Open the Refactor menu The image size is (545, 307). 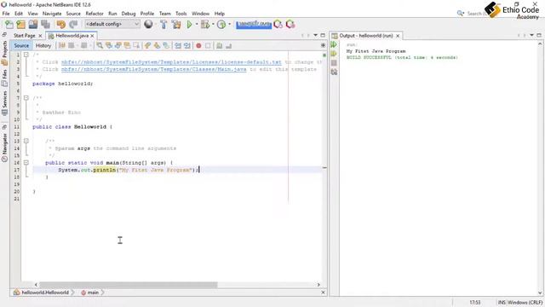95,14
